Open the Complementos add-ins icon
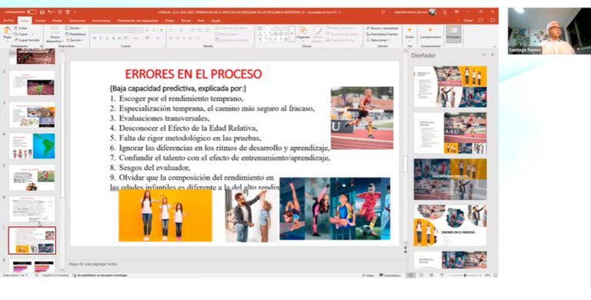 [430, 33]
